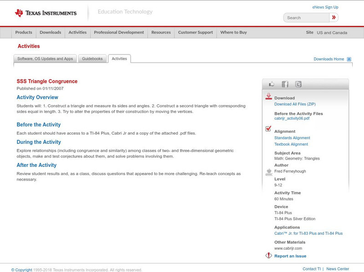Open cabrijr_activity06.pdf file
364x272 pixels.
coord(292,118)
